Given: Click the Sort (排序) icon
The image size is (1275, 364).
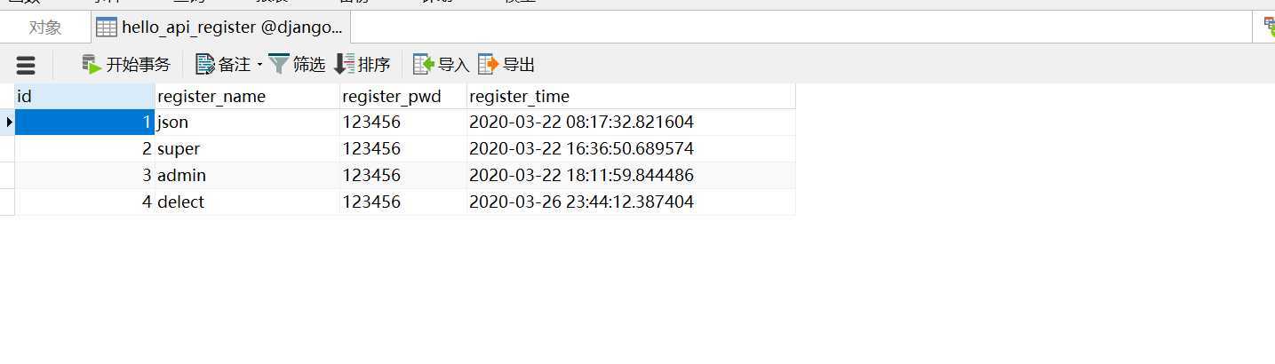Looking at the screenshot, I should click(344, 64).
